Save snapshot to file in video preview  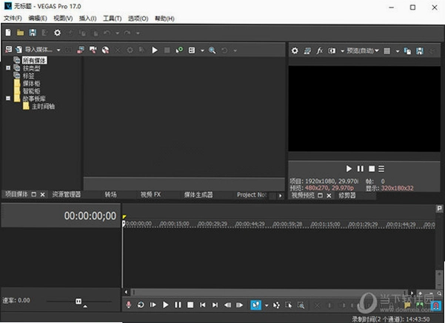[420, 51]
